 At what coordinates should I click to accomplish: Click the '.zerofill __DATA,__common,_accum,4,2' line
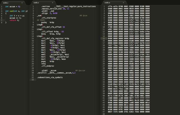56,73
